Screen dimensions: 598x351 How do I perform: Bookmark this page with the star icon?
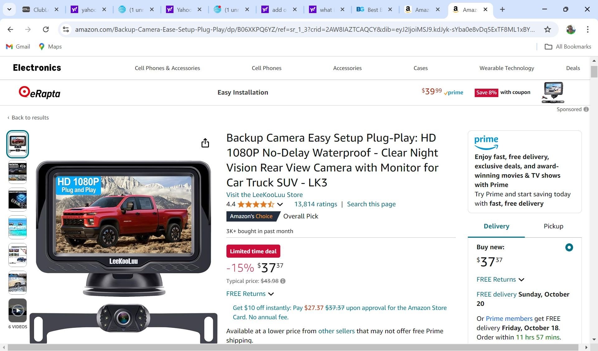[547, 29]
